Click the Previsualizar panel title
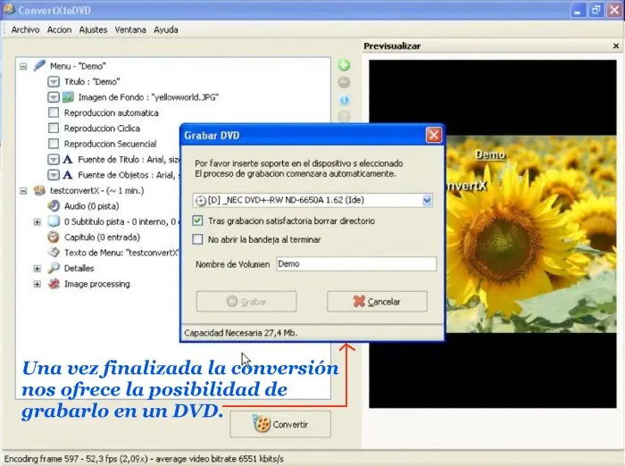Image resolution: width=625 pixels, height=466 pixels. point(392,46)
